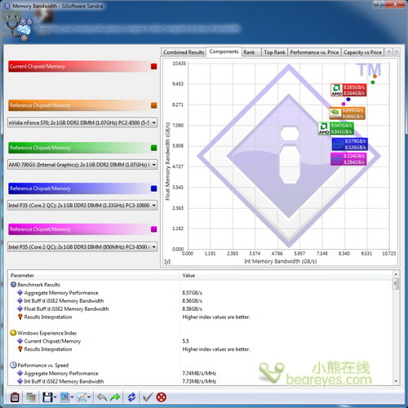The width and height of the screenshot is (408, 408).
Task: Open the AMD 790GX reference dropdown
Action: pyautogui.click(x=82, y=165)
